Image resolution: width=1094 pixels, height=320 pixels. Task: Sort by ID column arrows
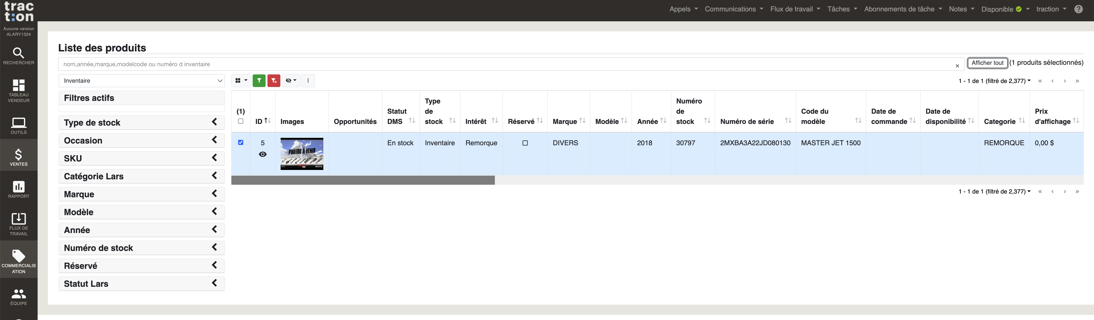[268, 121]
